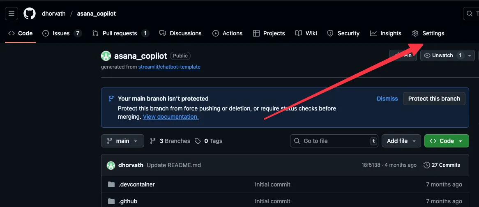Click the Settings gear icon
This screenshot has width=479, height=207.
click(415, 33)
